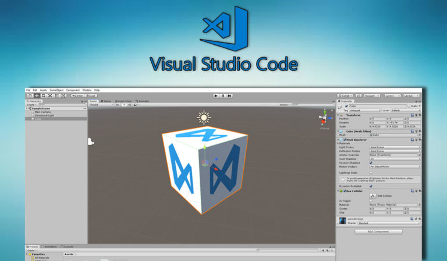Toggle Box Collider enabled checkbox
The width and height of the screenshot is (447, 261).
[345, 191]
